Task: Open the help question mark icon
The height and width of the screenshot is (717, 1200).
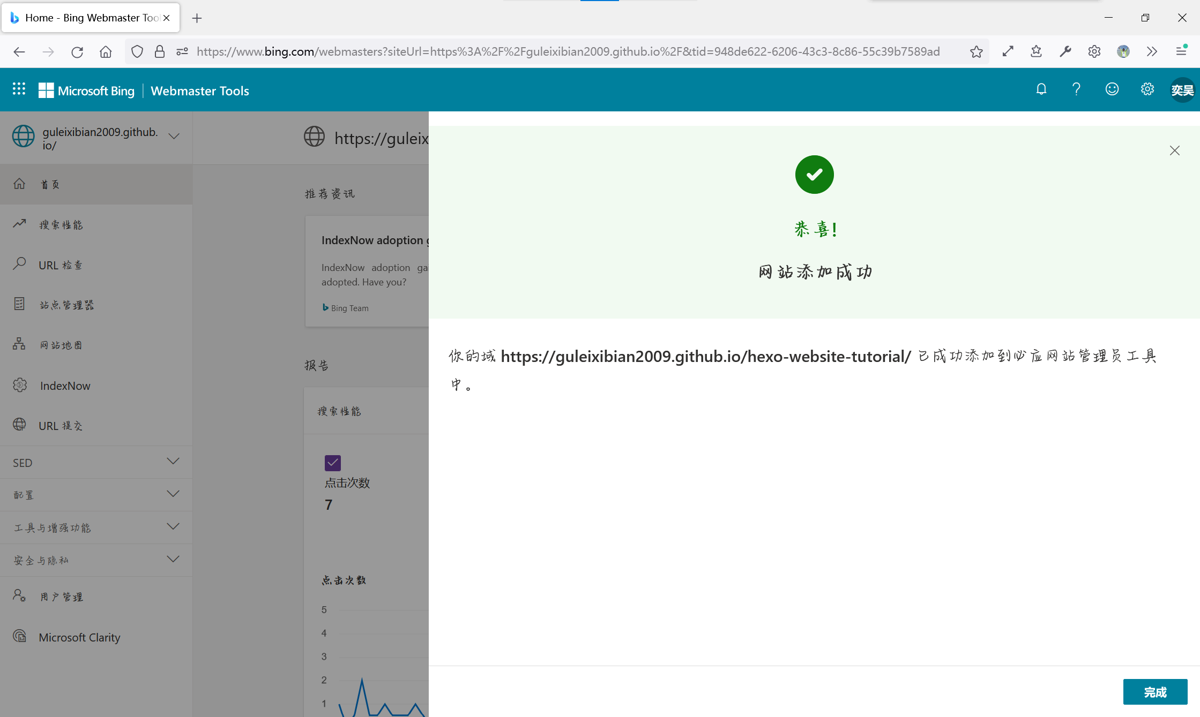Action: click(1076, 89)
